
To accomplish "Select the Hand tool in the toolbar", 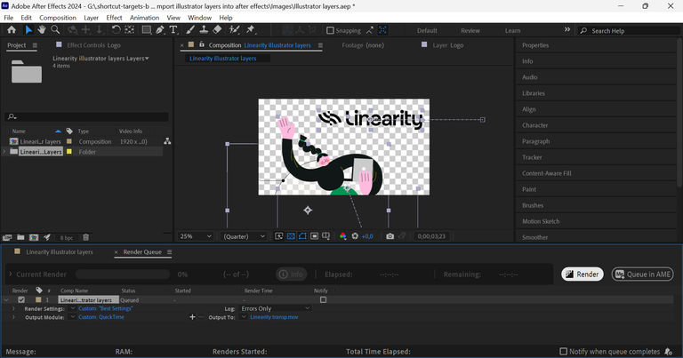I will [42, 30].
